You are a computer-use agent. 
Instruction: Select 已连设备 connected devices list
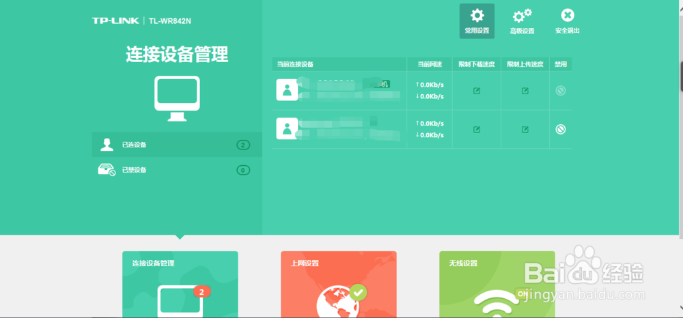coord(177,145)
